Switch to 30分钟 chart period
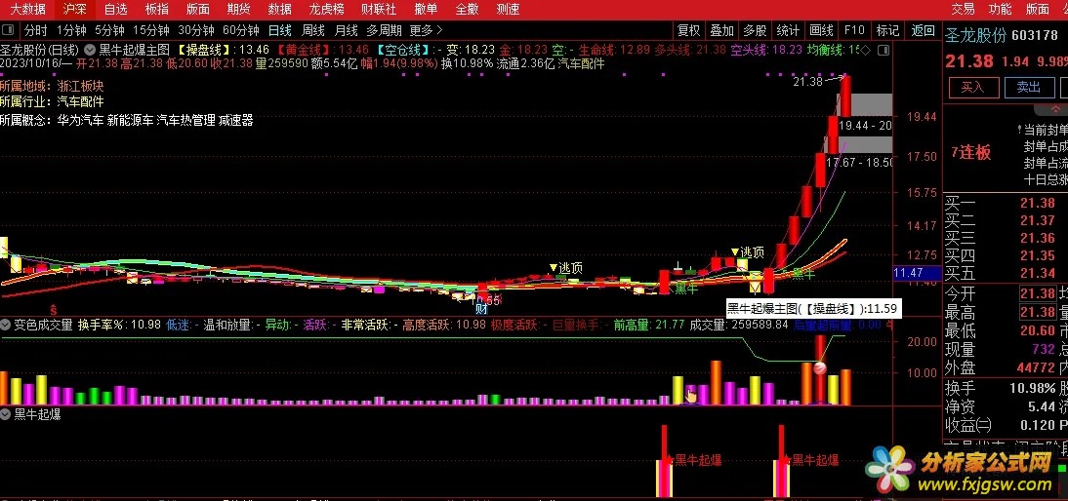Viewport: 1068px width, 501px height. tap(196, 30)
